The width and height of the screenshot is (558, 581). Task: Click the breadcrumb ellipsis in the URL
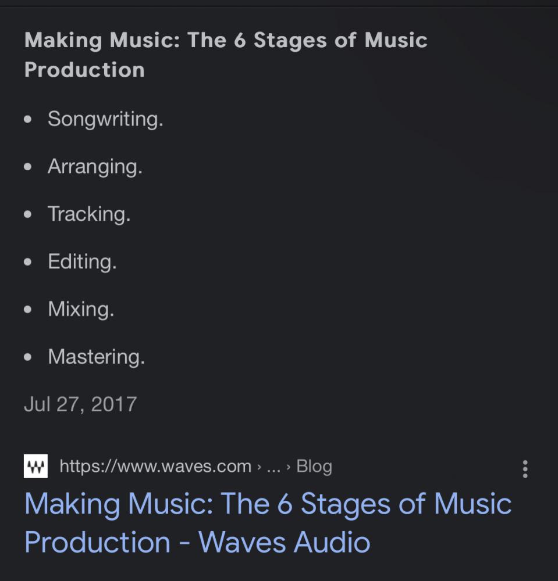tap(273, 467)
